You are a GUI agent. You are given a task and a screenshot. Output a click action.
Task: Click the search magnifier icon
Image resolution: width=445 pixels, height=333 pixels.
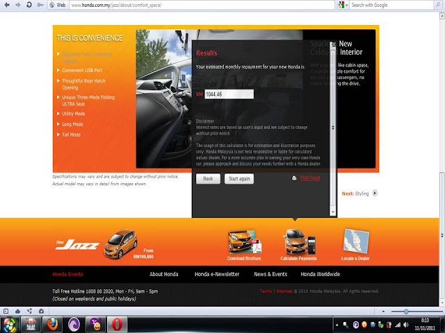tap(438, 5)
